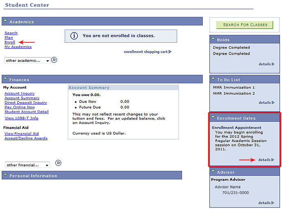Expand the Personal Information section triangle
This screenshot has height=209, width=282.
5,175
